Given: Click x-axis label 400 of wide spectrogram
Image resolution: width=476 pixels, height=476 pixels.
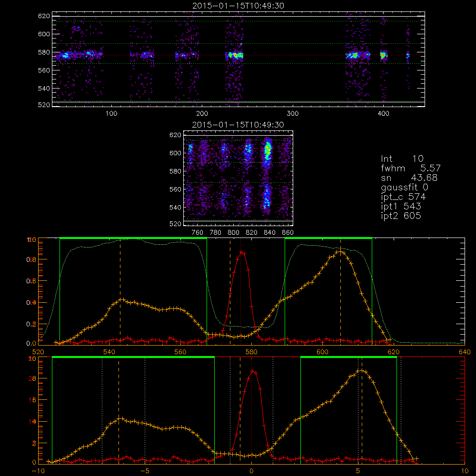Looking at the screenshot, I should coord(383,114).
